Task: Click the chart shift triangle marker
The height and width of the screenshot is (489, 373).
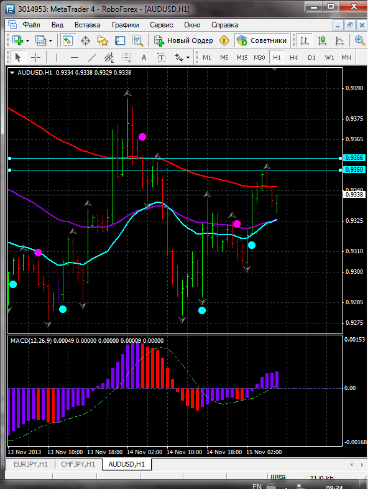Action: 275,70
